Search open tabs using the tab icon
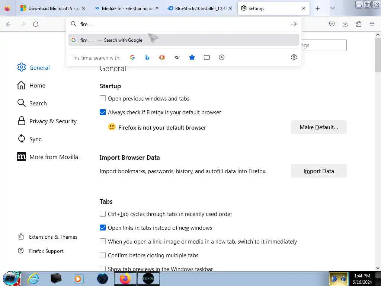Image resolution: width=381 pixels, height=286 pixels. point(207,57)
